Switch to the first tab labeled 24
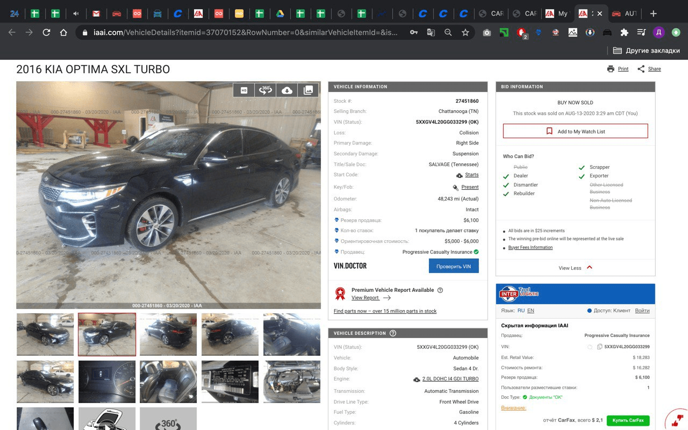The image size is (688, 430). [15, 13]
